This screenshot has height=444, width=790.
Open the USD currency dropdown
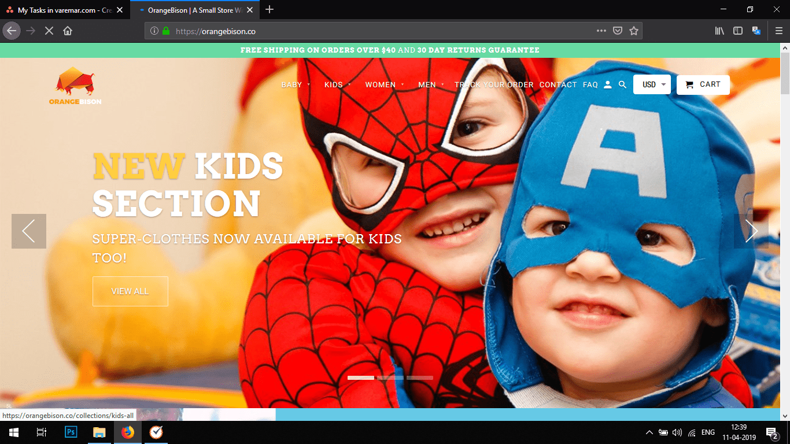pos(652,85)
